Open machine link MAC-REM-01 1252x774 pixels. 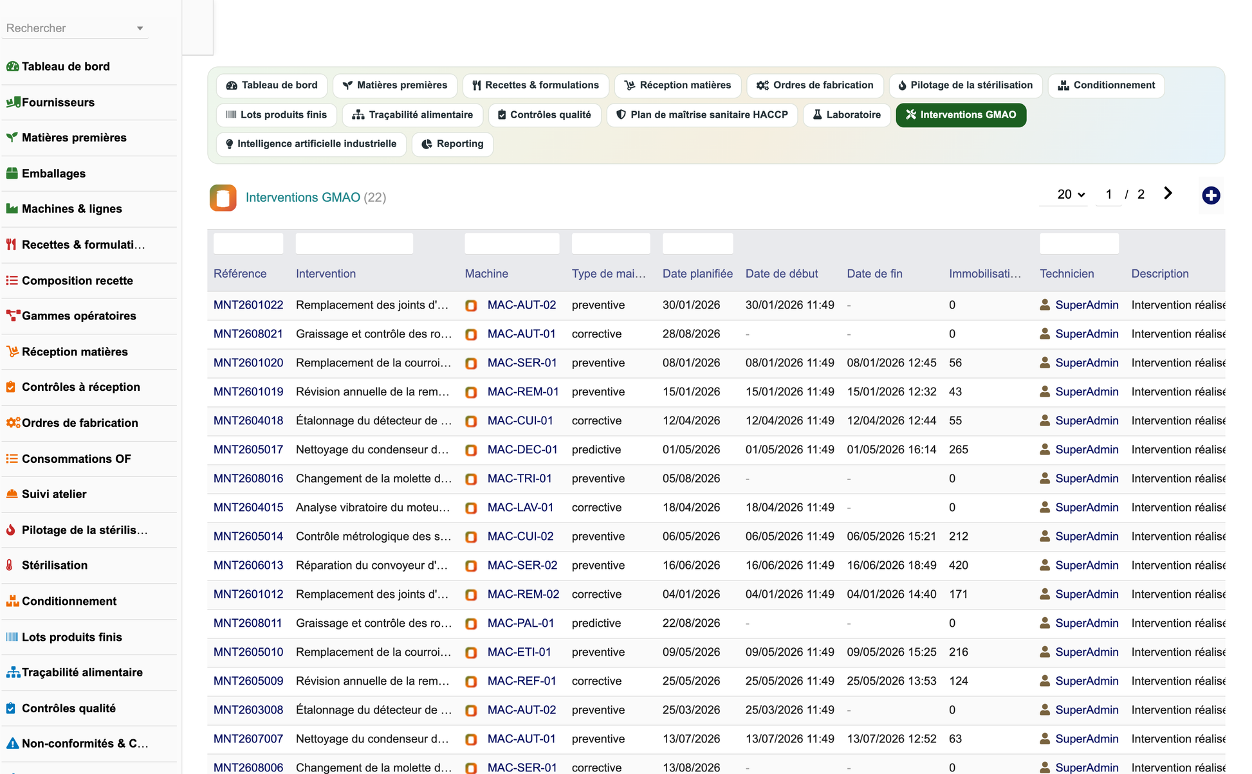pyautogui.click(x=523, y=392)
